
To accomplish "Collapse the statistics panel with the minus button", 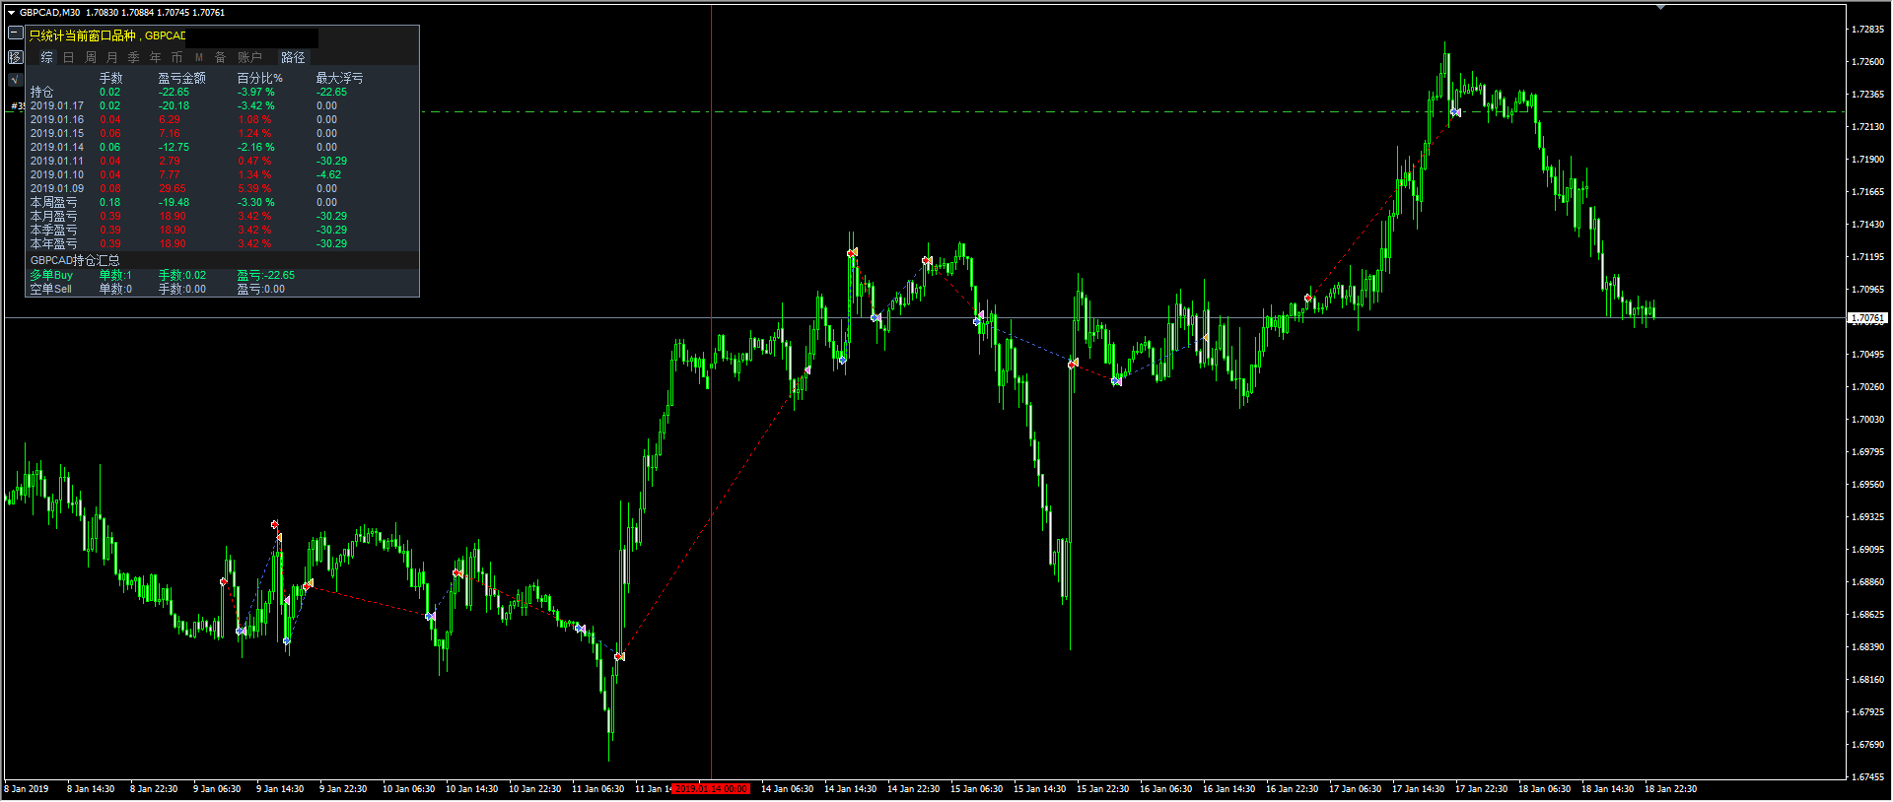I will [16, 33].
